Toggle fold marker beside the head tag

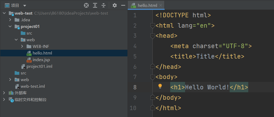tap(152, 36)
